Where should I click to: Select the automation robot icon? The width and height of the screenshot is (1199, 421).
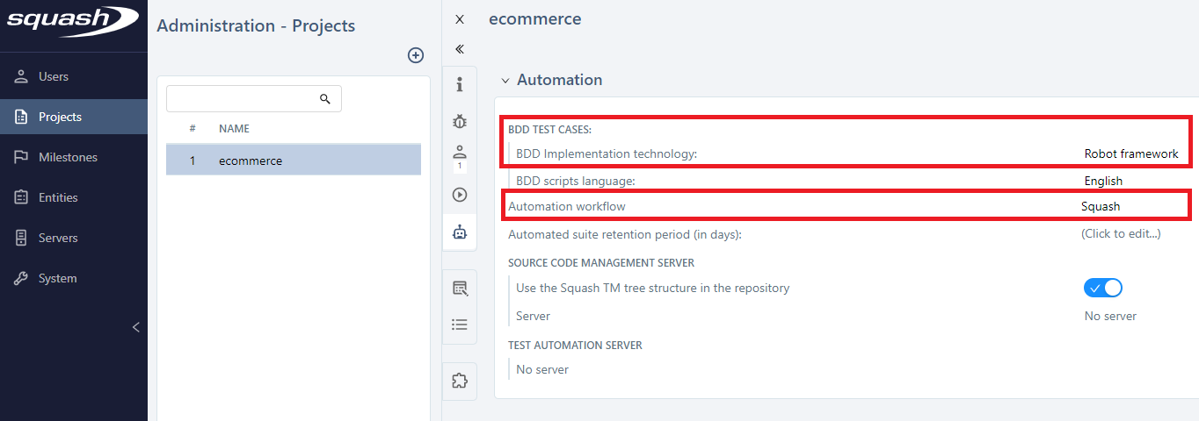click(x=459, y=232)
